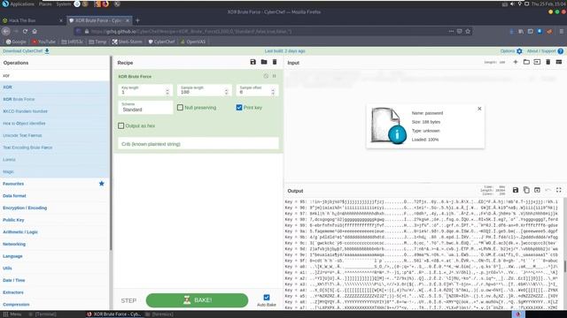This screenshot has width=567, height=318.
Task: Toggle Null preserving checkbox
Action: (x=180, y=108)
